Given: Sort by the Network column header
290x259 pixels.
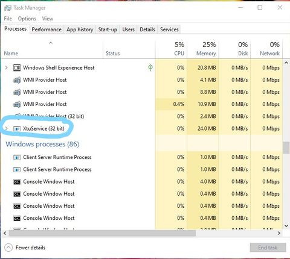Looking at the screenshot, I should tap(266, 49).
